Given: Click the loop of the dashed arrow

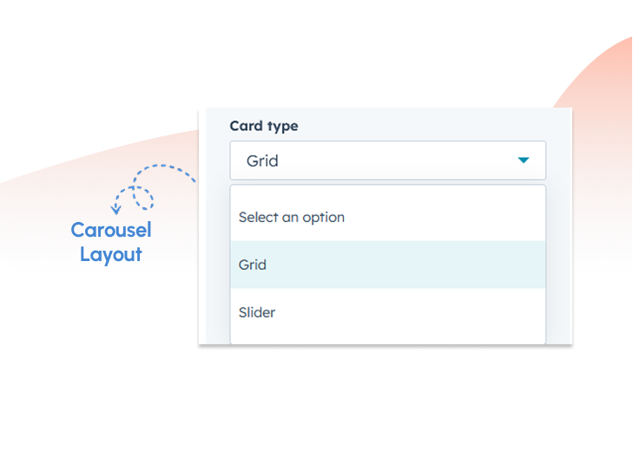Looking at the screenshot, I should 142,198.
